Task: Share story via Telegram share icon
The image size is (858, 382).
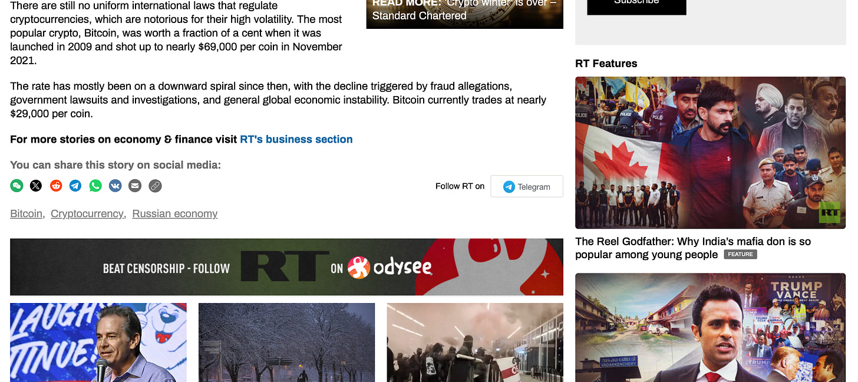Action: [x=75, y=186]
